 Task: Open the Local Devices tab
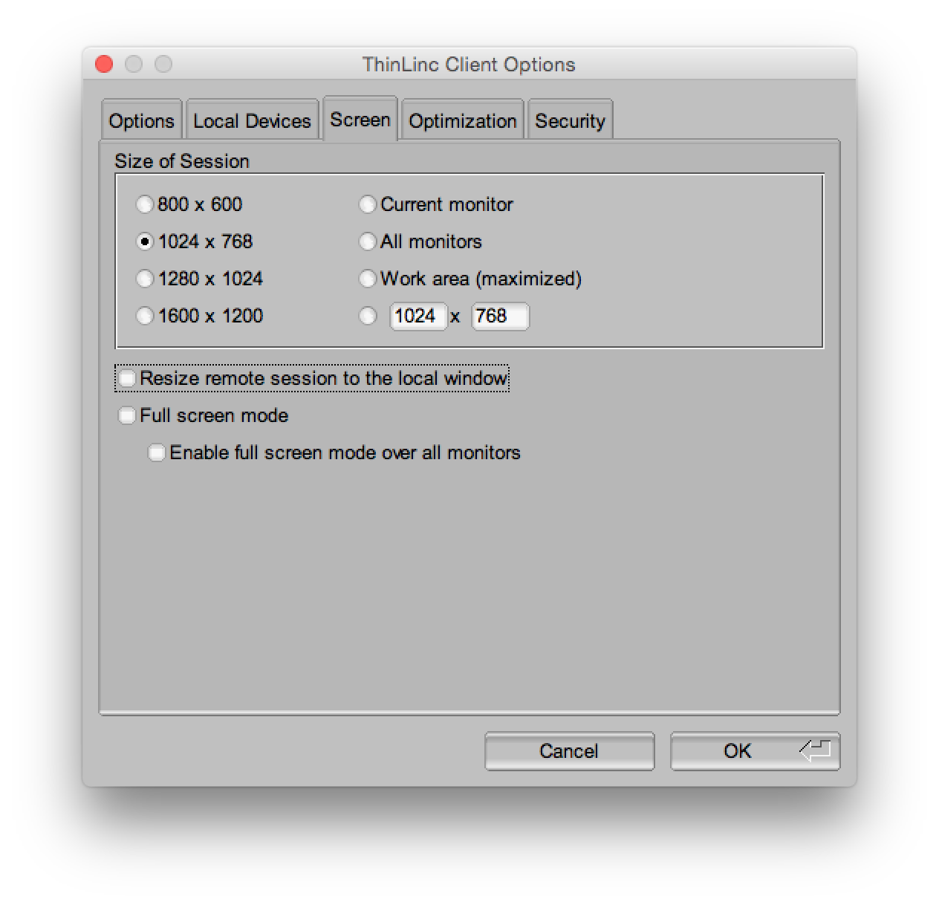252,121
